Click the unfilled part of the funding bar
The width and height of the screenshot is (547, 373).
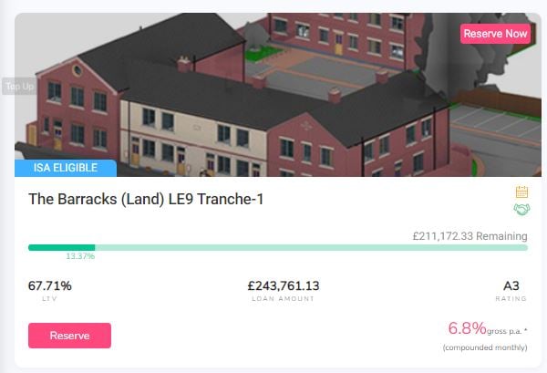(311, 248)
